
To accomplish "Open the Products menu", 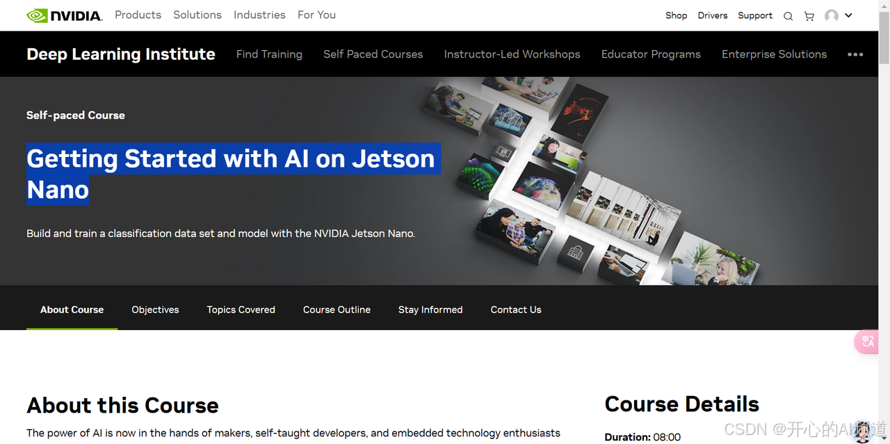I will (x=138, y=15).
